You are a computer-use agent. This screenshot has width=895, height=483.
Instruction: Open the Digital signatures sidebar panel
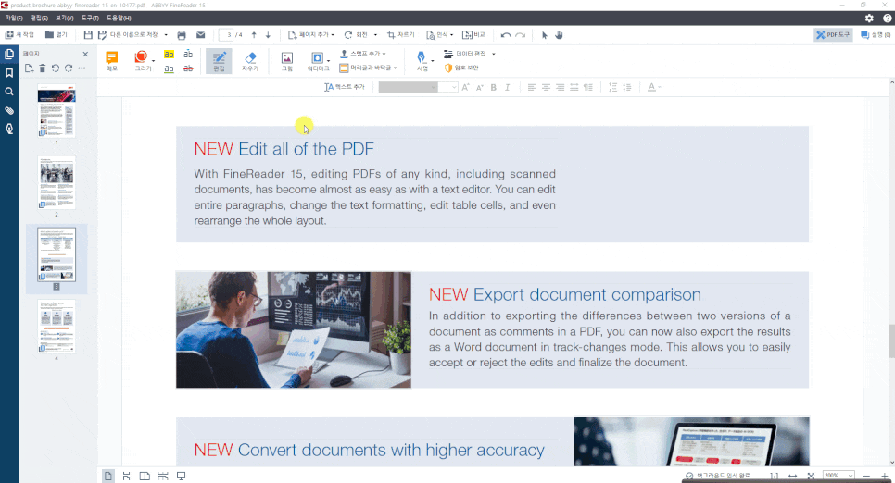[9, 129]
